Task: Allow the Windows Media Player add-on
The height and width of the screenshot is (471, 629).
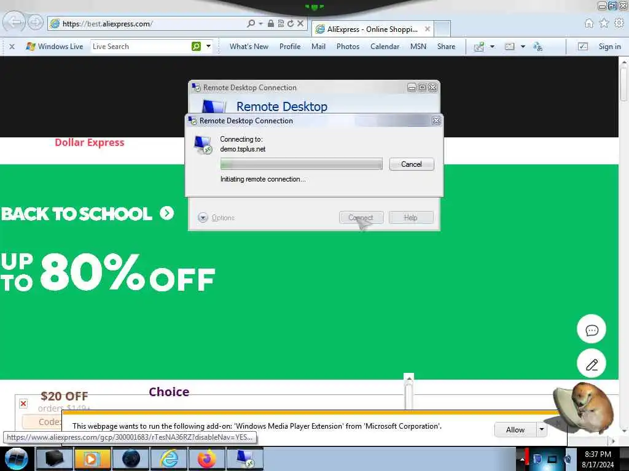Action: [x=515, y=430]
